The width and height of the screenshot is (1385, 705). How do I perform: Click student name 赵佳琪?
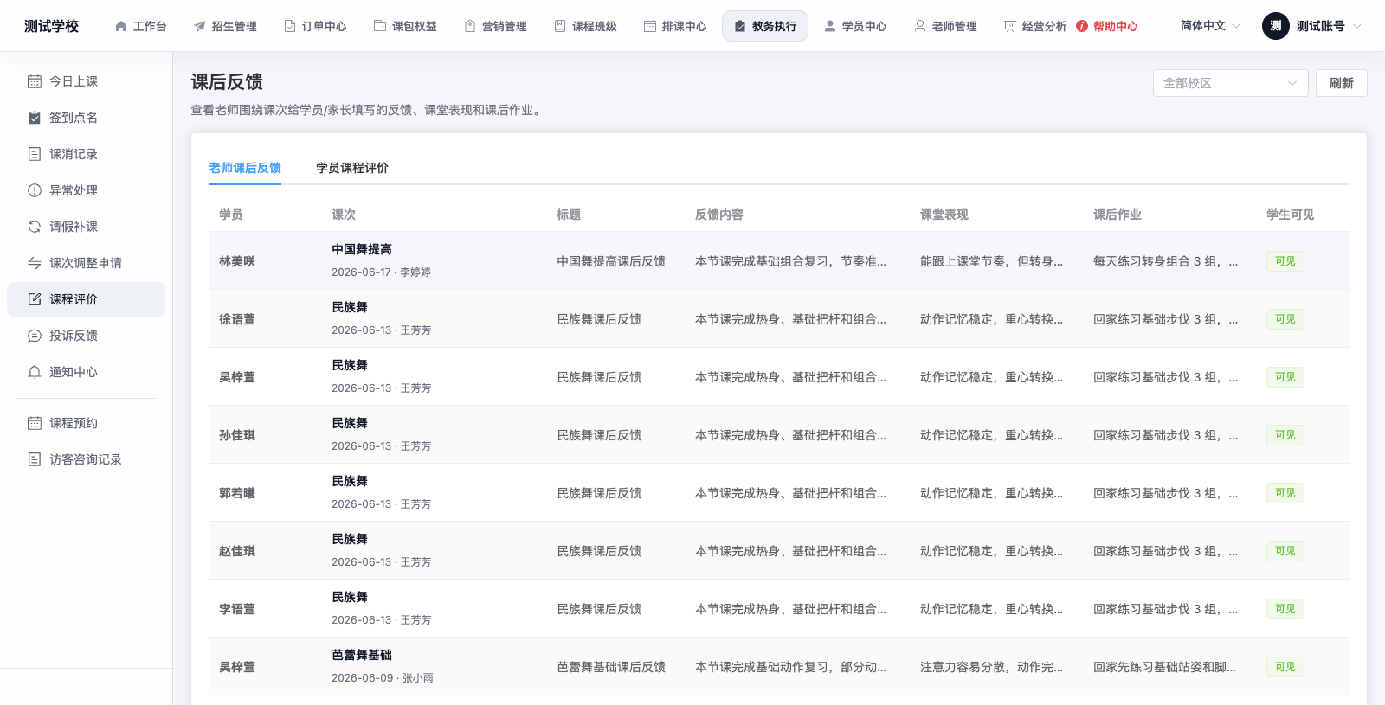[x=237, y=551]
